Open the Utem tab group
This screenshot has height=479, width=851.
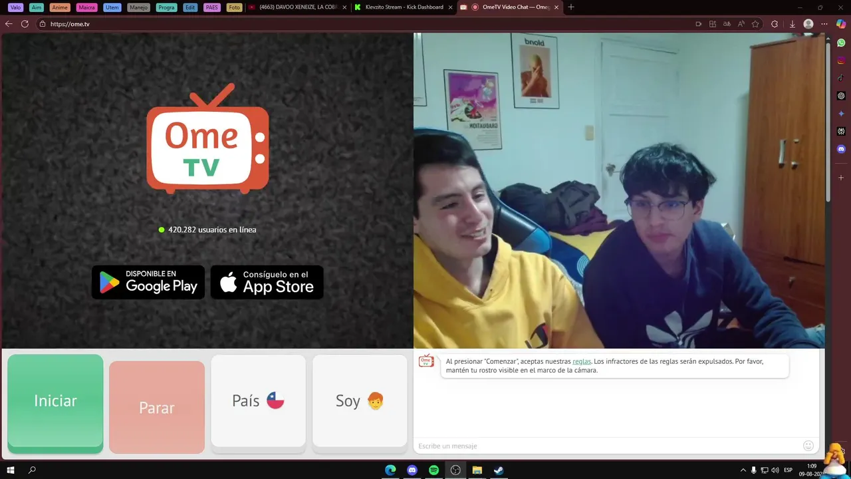pos(112,7)
